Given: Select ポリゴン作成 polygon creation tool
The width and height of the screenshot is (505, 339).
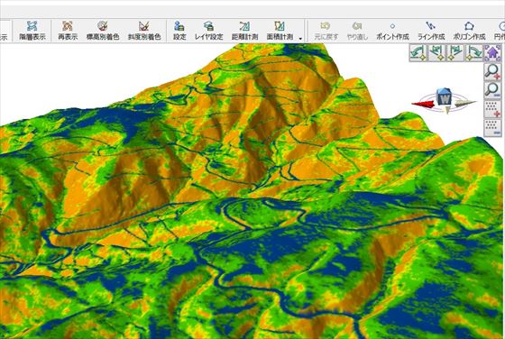Looking at the screenshot, I should point(469,31).
